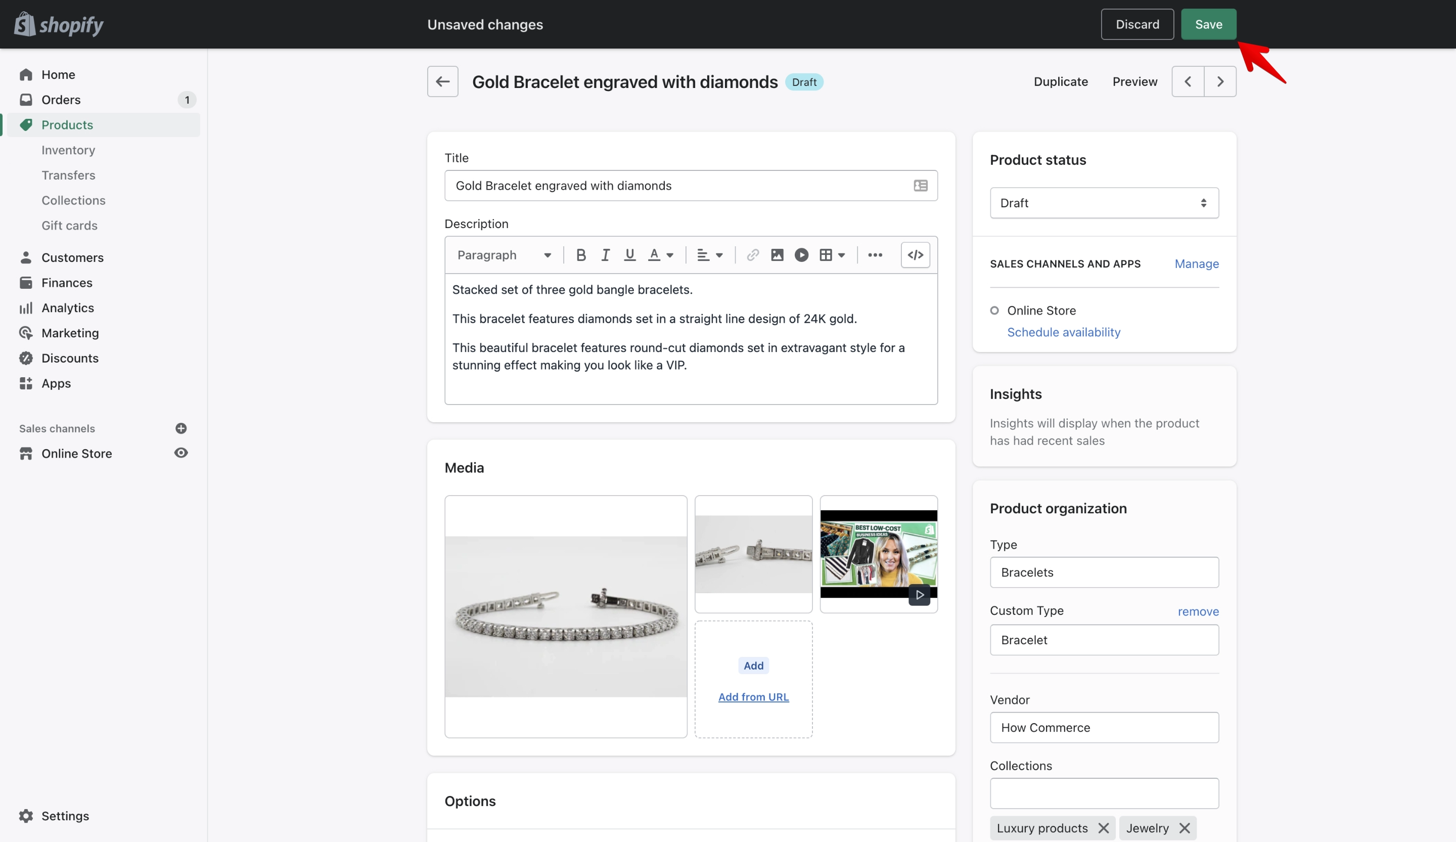The width and height of the screenshot is (1456, 842).
Task: Open the text color picker
Action: click(x=661, y=255)
